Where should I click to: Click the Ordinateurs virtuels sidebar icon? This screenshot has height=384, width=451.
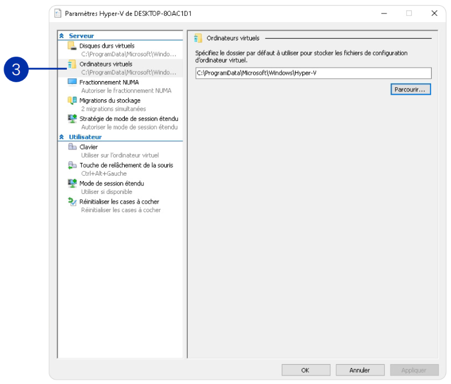72,64
